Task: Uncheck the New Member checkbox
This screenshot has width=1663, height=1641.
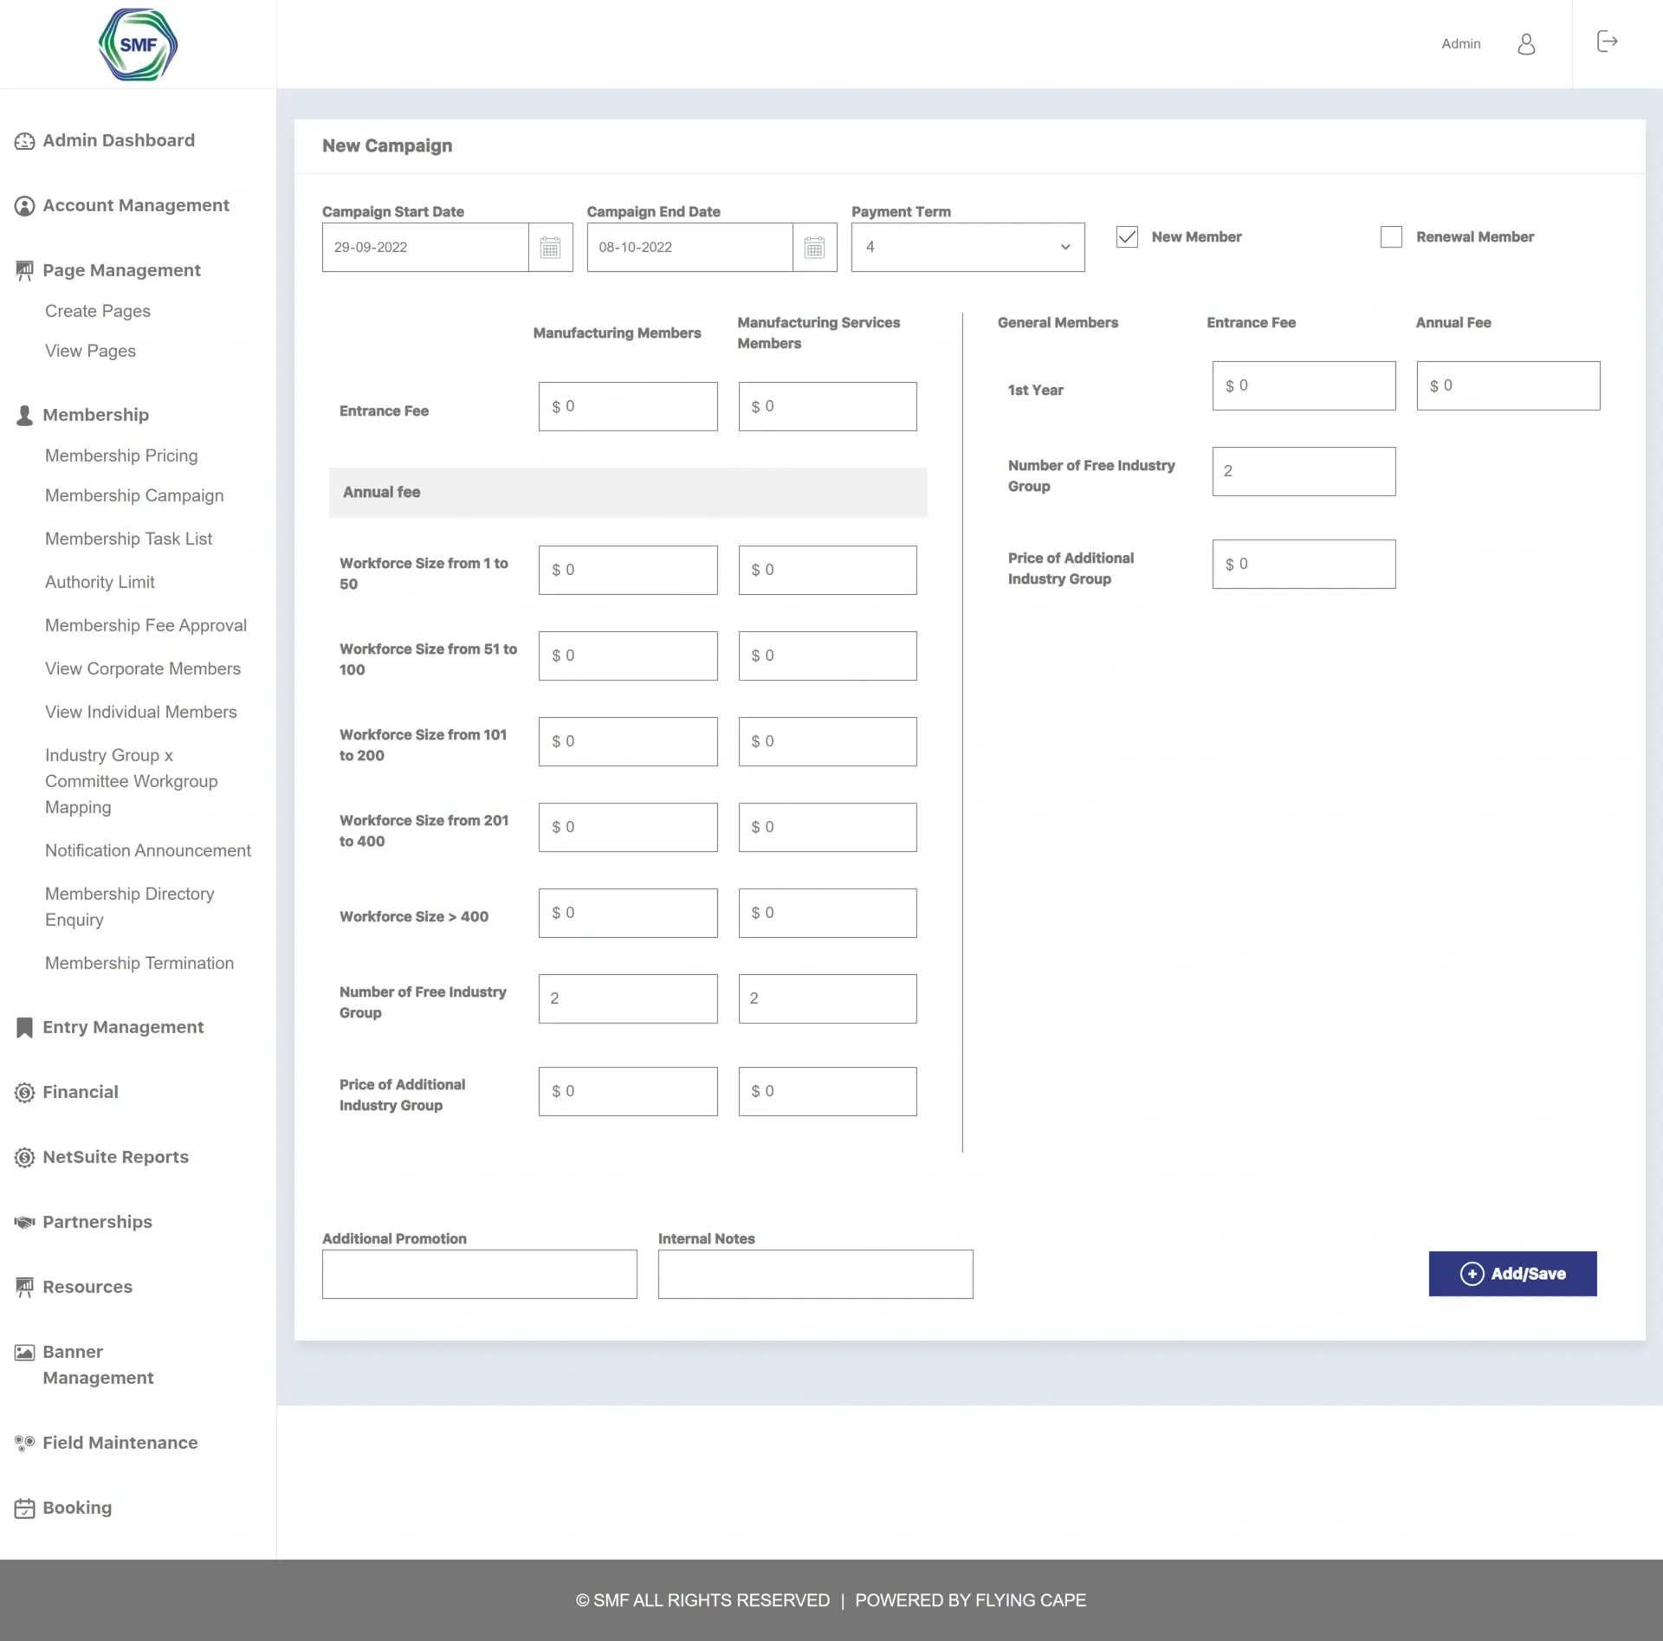Action: [1127, 236]
